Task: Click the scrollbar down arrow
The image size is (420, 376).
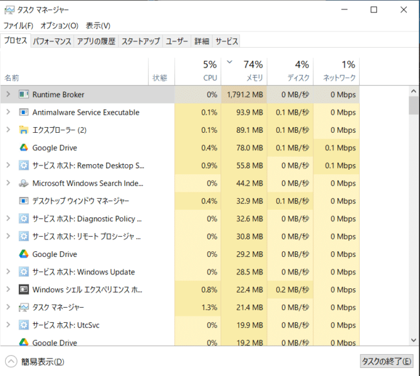Action: click(x=414, y=340)
